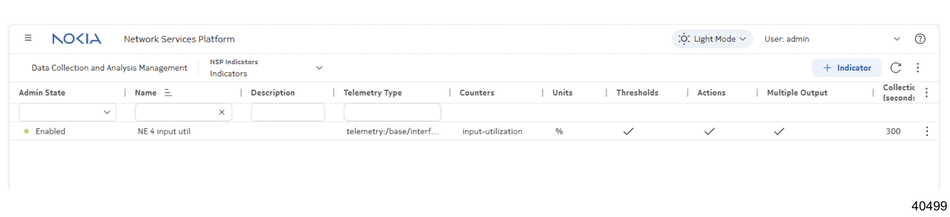Sort by Telemetry Type column header
950x217 pixels.
373,93
